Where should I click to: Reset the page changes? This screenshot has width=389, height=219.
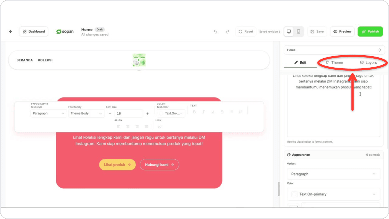pos(246,31)
